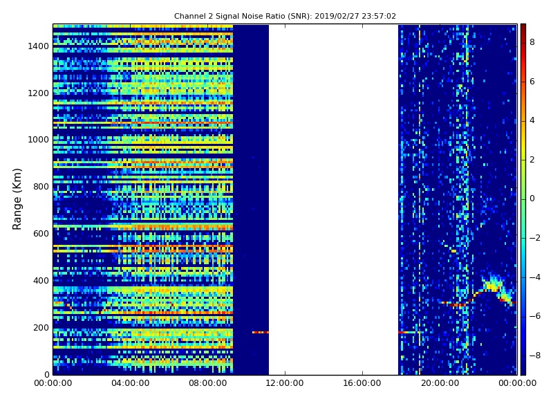Click the 04:00:00 time axis label
Viewport: 553px width, 415px height.
click(x=131, y=383)
